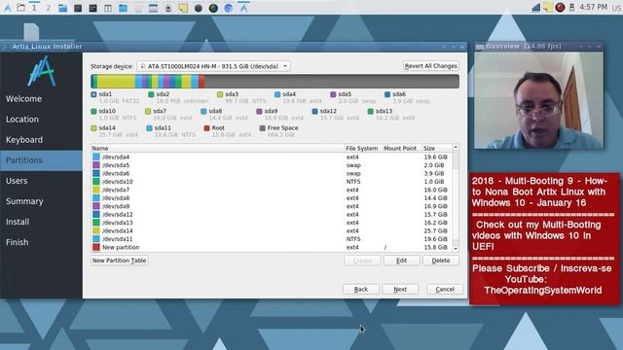Select the /dev/sda12 row
623x350 pixels.
[271, 214]
